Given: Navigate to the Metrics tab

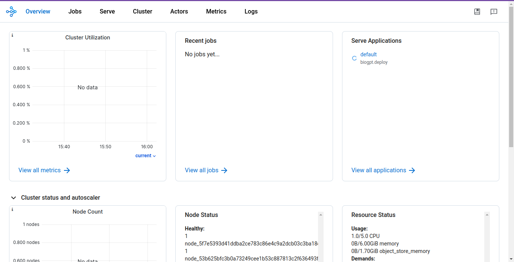Looking at the screenshot, I should coord(216,12).
